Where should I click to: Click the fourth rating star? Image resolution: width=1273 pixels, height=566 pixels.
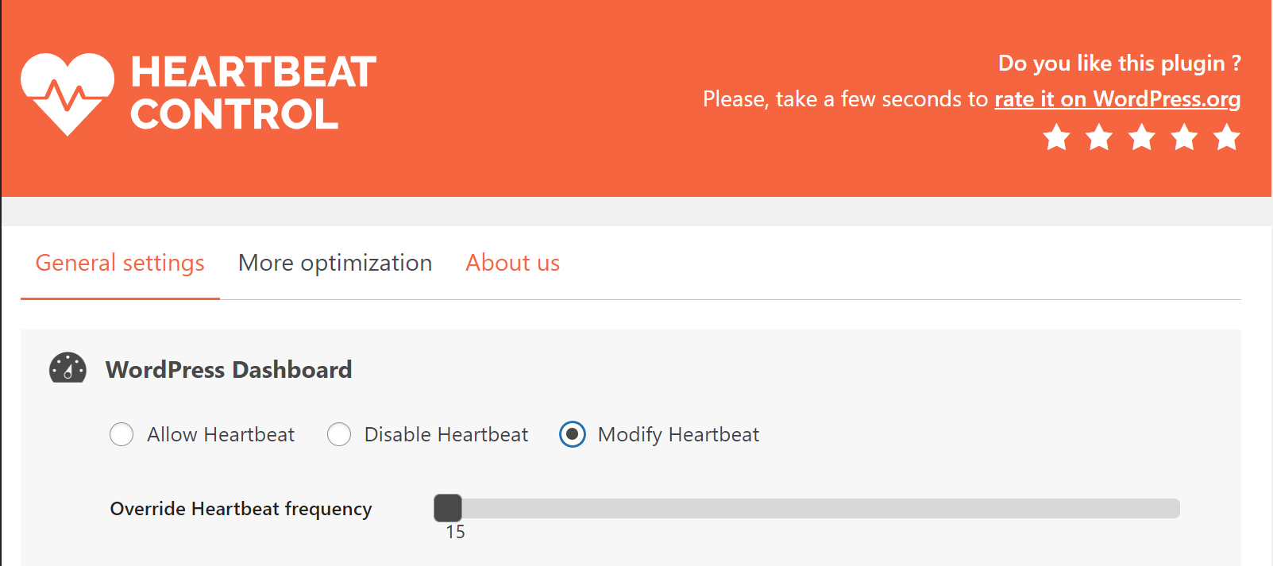point(1183,137)
